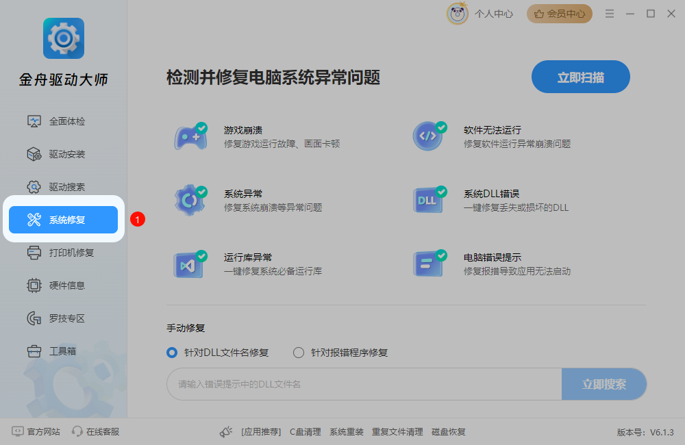Click the 驱动搜索 gear-search icon
Viewport: 685px width, 445px height.
34,187
